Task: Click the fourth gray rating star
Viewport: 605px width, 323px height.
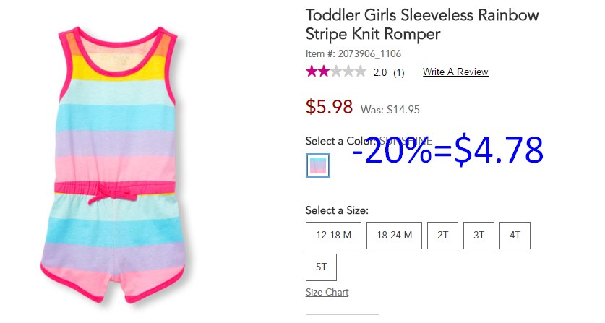Action: pyautogui.click(x=348, y=72)
